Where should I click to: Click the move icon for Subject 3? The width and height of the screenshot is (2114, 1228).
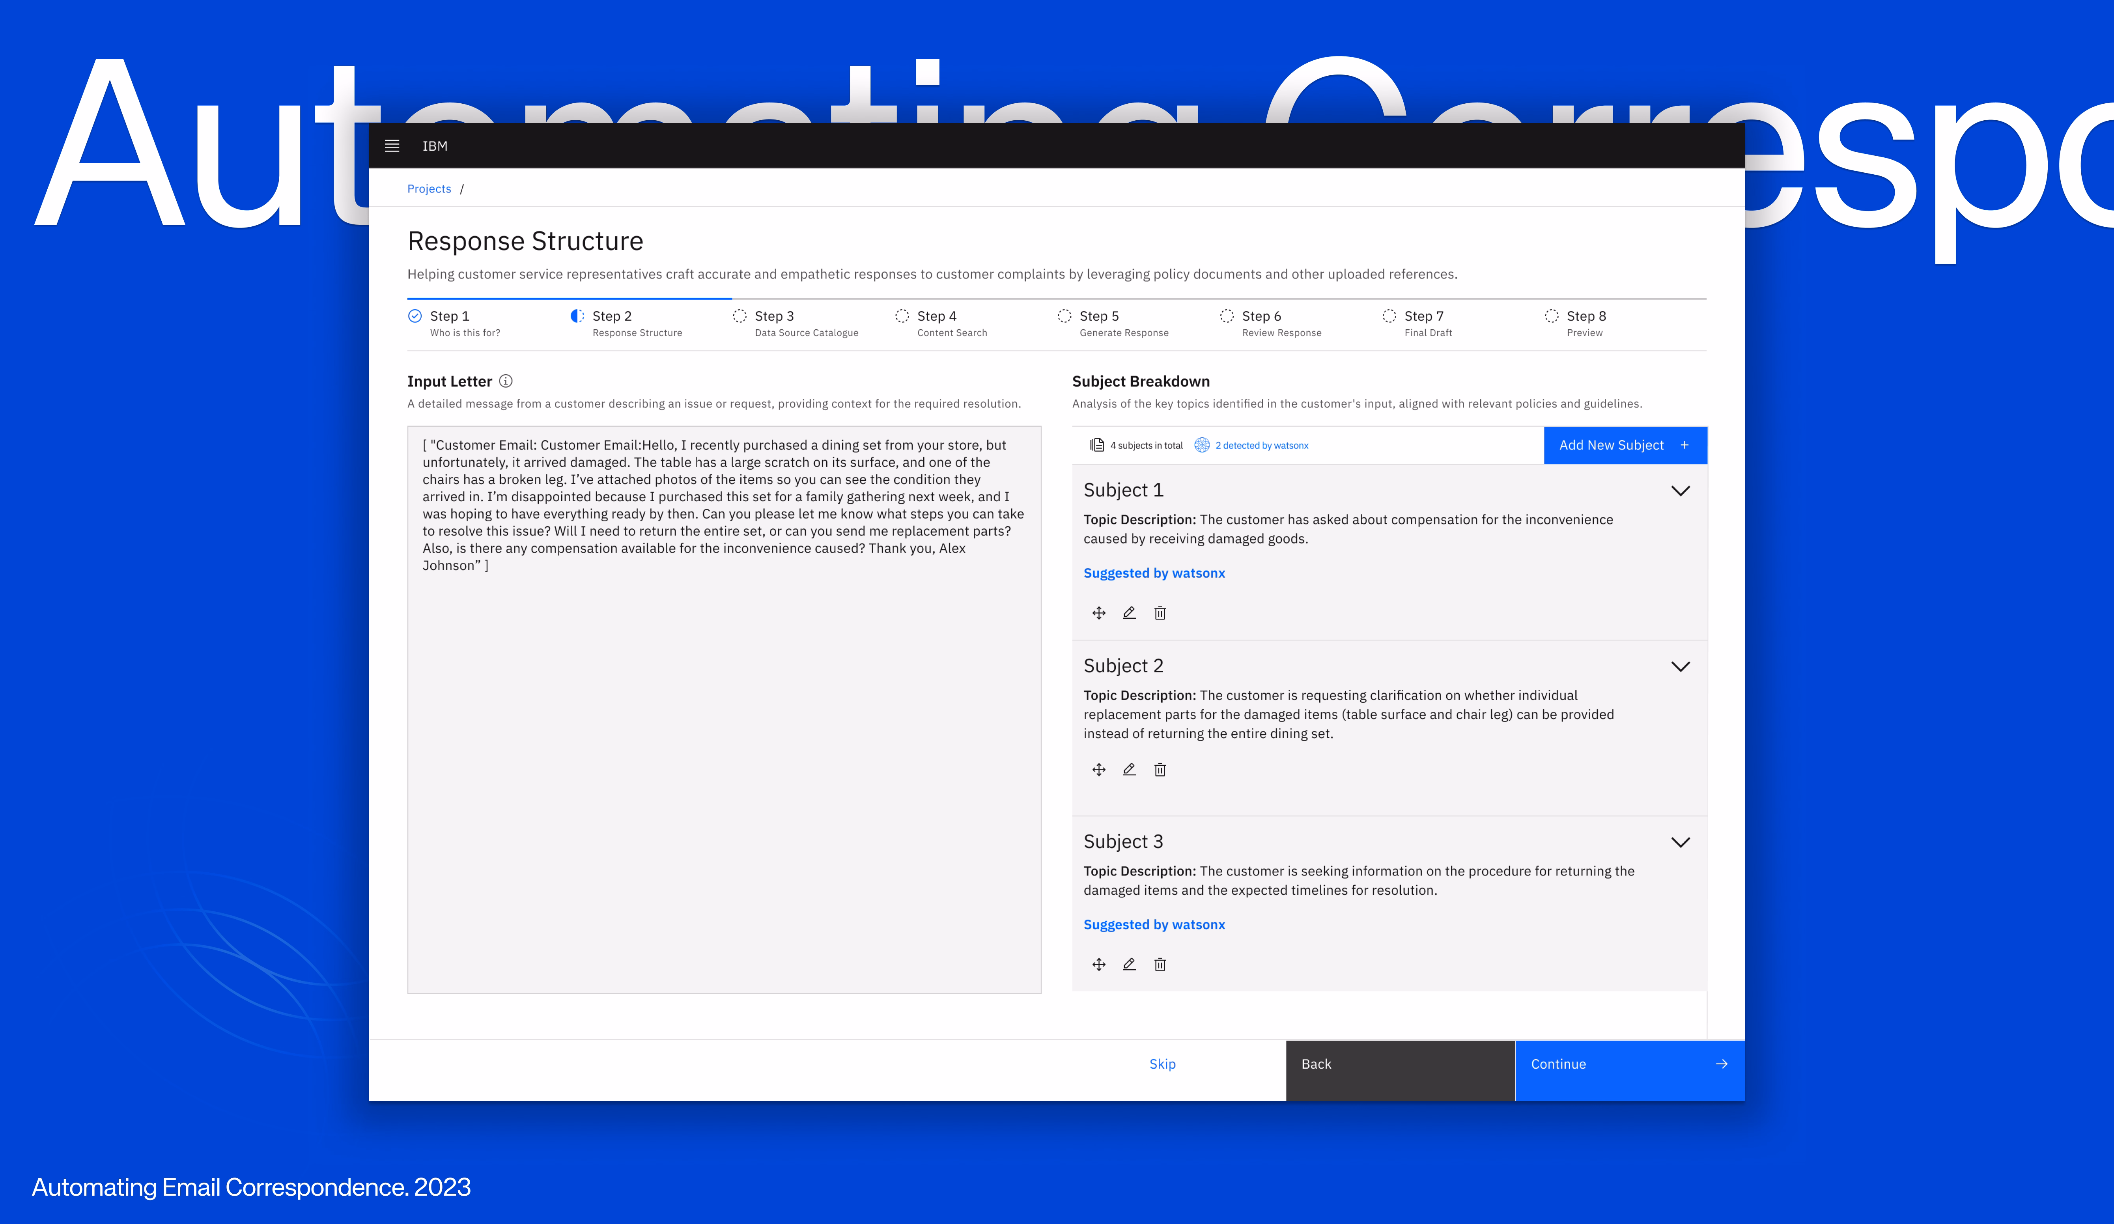pyautogui.click(x=1099, y=965)
